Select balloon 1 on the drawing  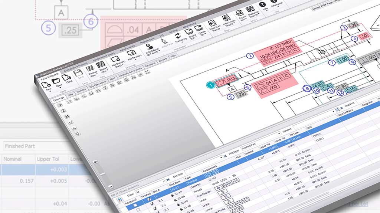pyautogui.click(x=211, y=85)
